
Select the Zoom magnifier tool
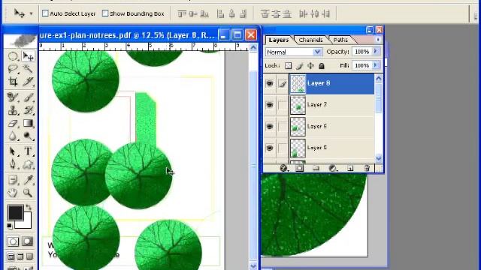coord(29,193)
